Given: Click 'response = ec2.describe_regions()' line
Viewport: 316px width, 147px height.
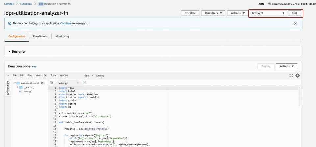Looking at the screenshot, I should 87,129.
